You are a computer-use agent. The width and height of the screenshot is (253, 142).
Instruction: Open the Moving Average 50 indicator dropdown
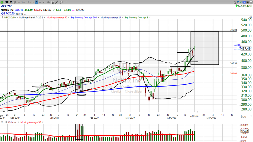click(69, 17)
